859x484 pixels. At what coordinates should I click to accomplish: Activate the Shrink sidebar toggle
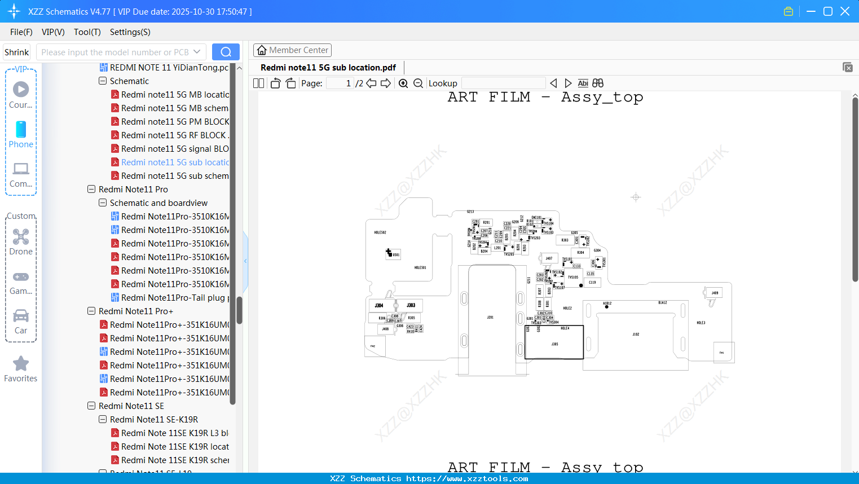click(16, 51)
